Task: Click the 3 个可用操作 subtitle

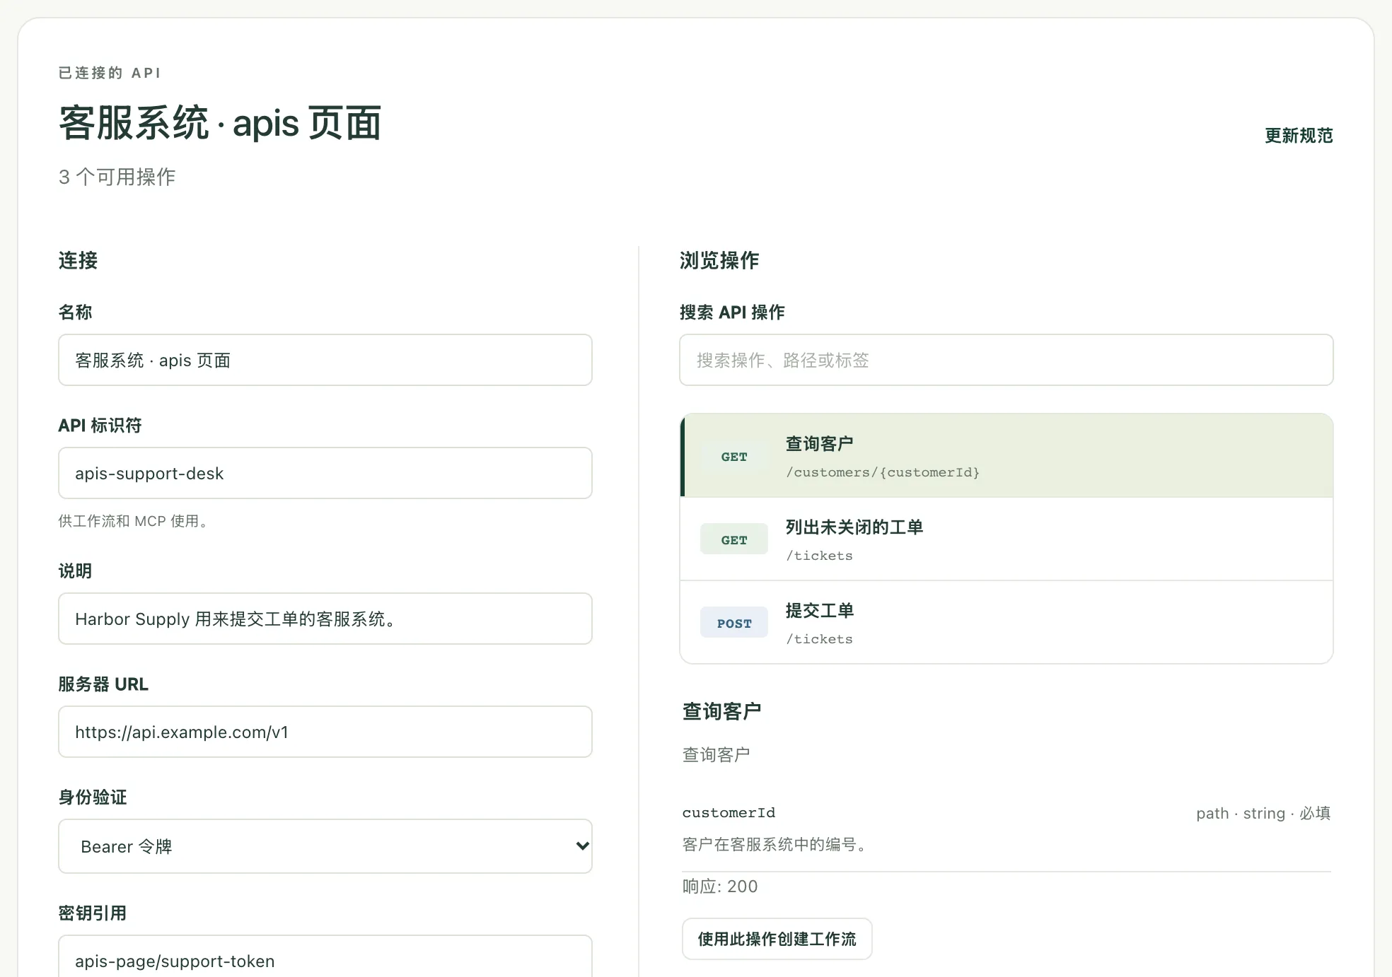Action: point(117,177)
